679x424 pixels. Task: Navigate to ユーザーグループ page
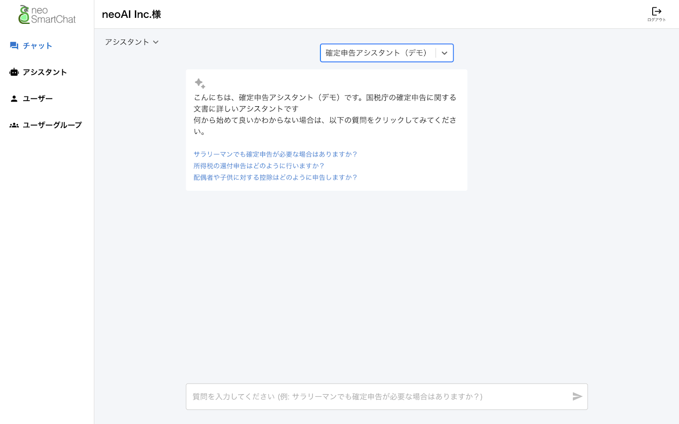click(x=52, y=125)
